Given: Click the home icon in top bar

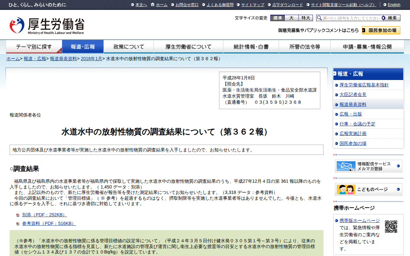Looking at the screenshot, I should [152, 4].
